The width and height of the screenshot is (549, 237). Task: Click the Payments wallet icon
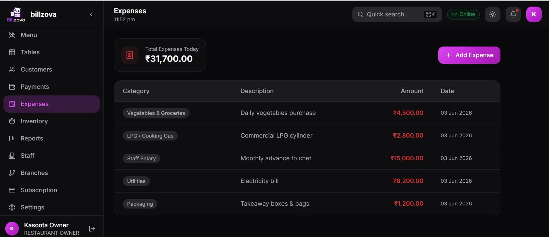[x=12, y=87]
